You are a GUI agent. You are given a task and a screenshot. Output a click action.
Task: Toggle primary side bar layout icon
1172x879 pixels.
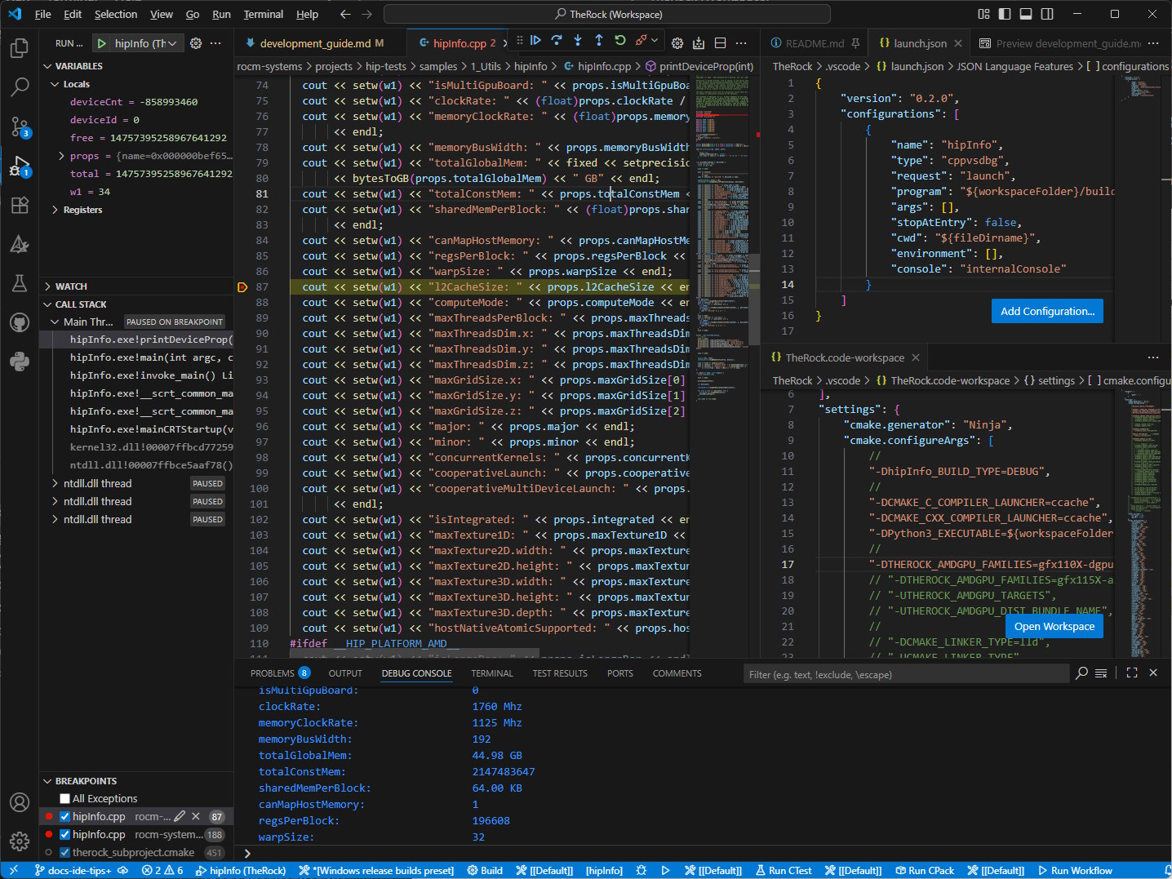(x=1005, y=14)
